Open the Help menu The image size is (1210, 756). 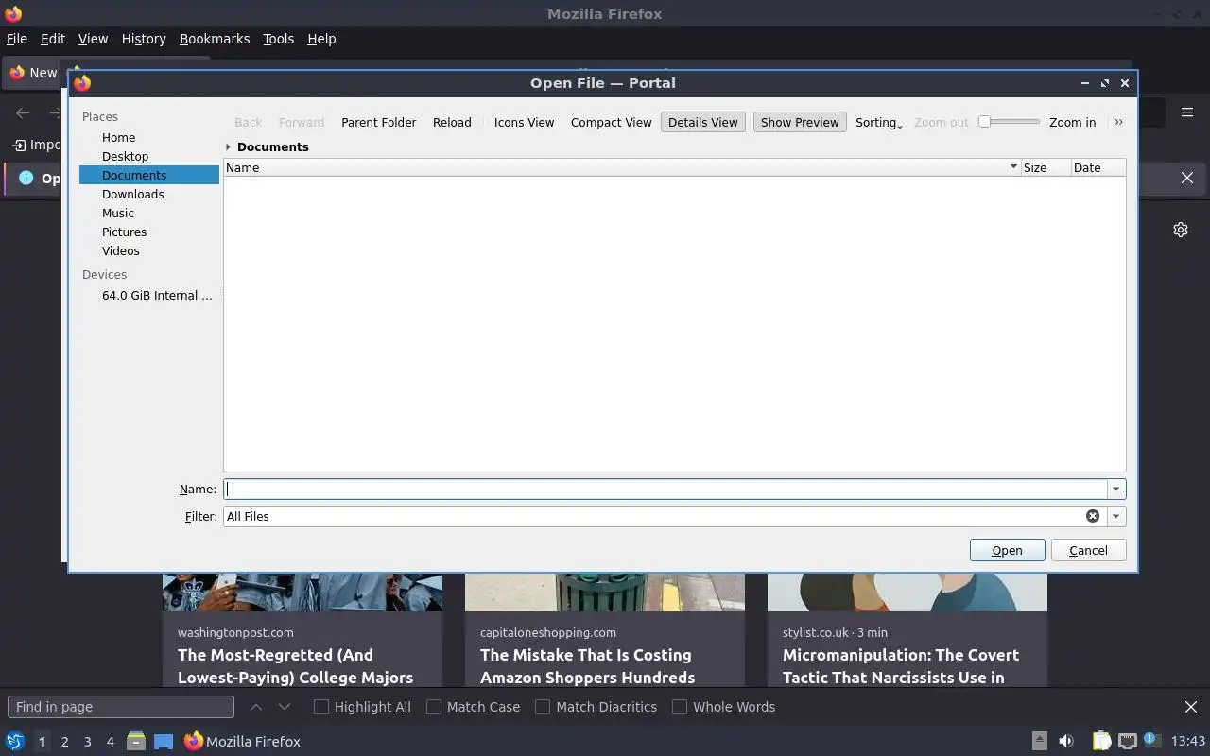(x=321, y=39)
